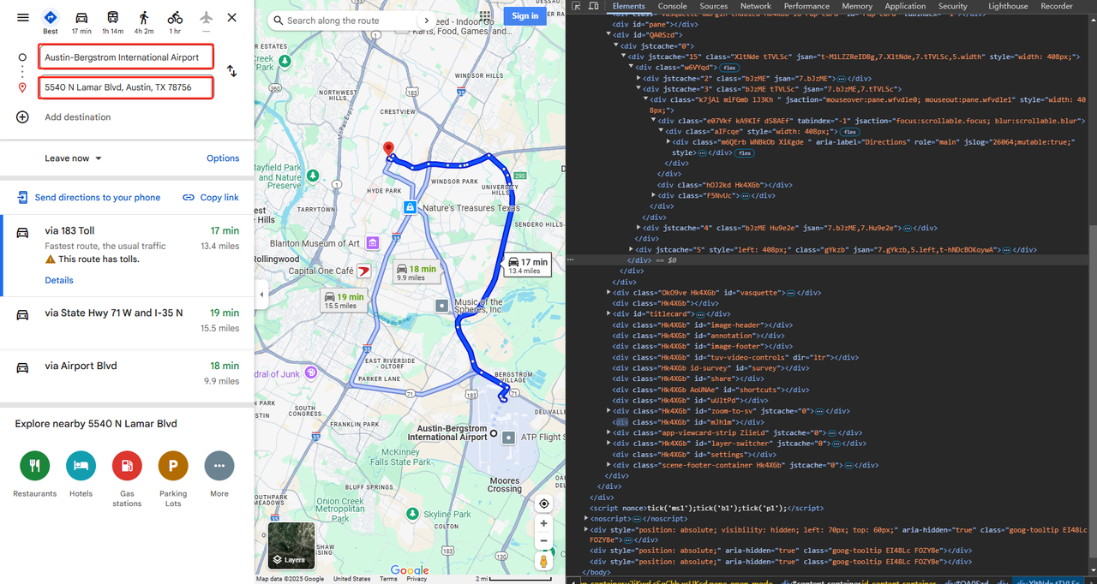The height and width of the screenshot is (584, 1097).
Task: Select the Best travel mode icon
Action: click(51, 21)
